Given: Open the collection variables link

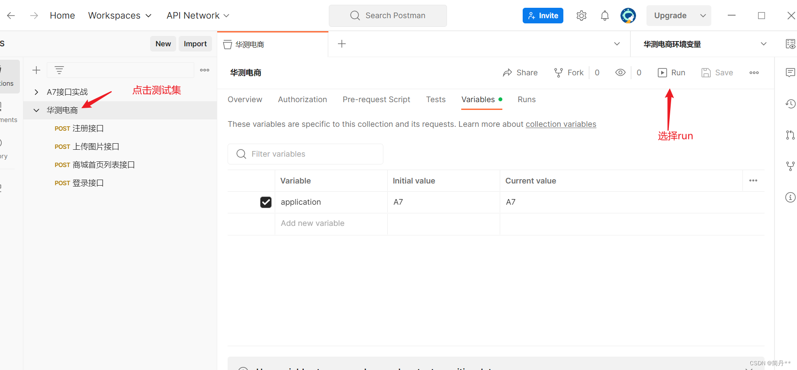Looking at the screenshot, I should (561, 124).
